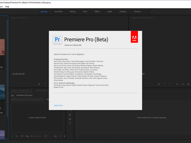This screenshot has width=191, height=143.
Task: Add marker in Source monitor
Action: pos(39,84)
